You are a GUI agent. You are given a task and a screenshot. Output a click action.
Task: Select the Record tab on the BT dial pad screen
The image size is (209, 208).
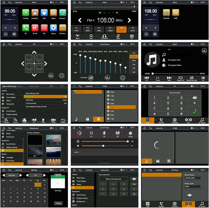point(161,121)
